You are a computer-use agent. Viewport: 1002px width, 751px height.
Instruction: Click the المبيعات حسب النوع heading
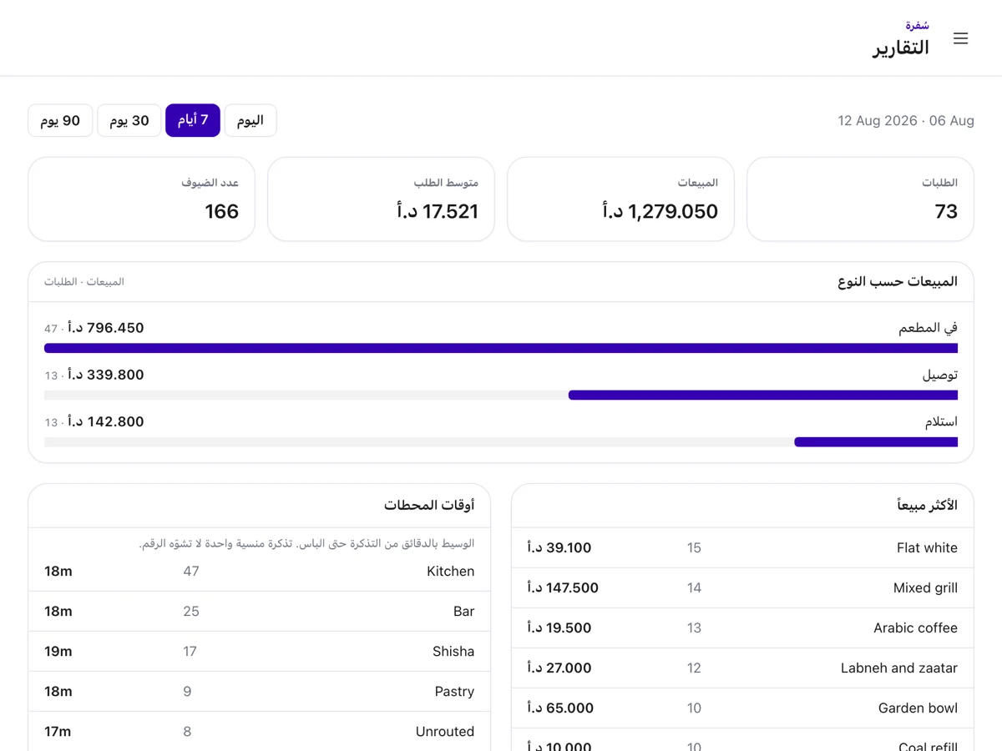(898, 282)
